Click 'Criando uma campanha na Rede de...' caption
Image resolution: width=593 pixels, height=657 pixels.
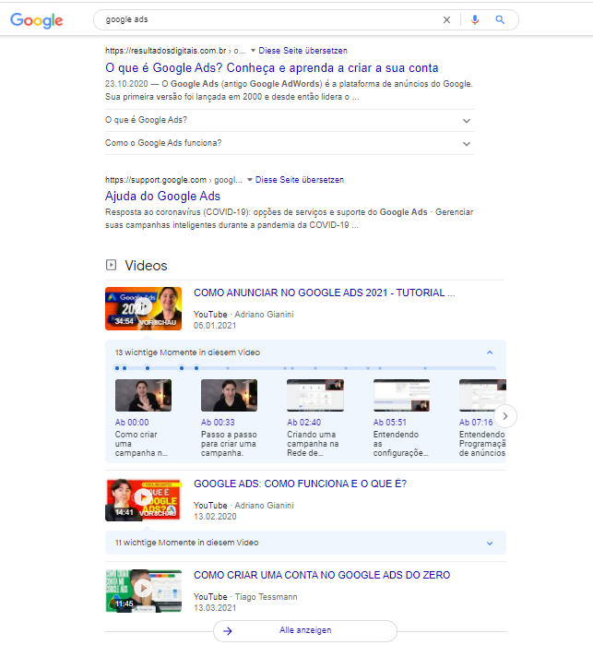(313, 444)
